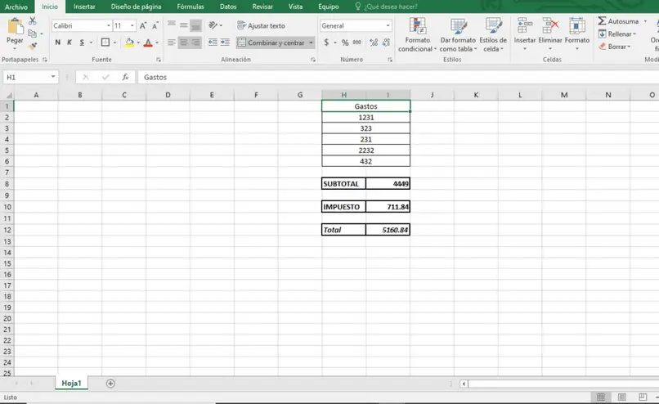The image size is (659, 404).
Task: Select the SUBTOTAL cell in the sheet
Action: pos(343,184)
